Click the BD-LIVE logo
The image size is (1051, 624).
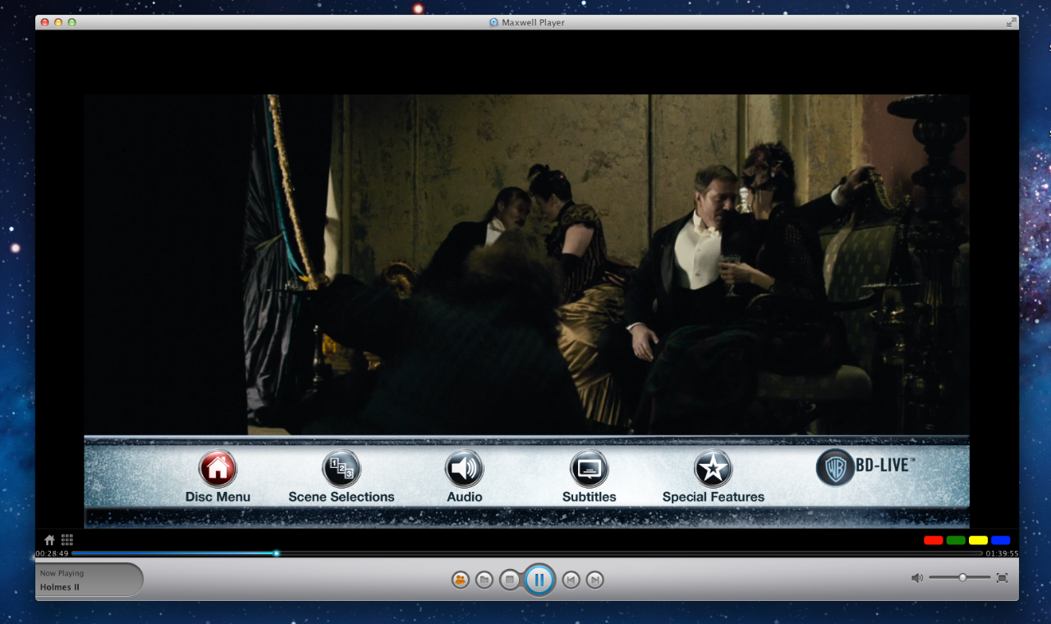[x=865, y=466]
